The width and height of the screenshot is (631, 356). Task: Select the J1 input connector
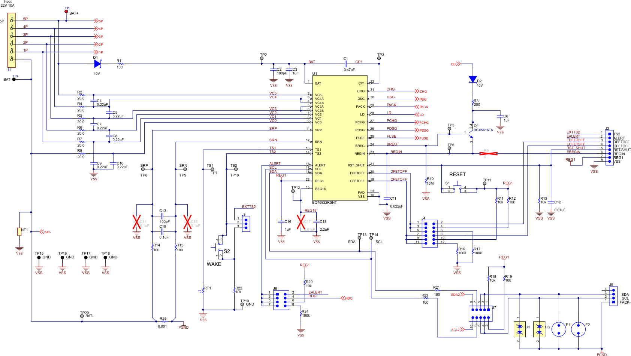12,40
